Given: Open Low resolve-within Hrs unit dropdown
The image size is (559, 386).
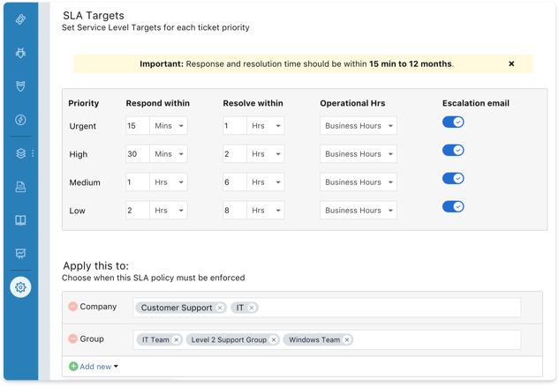Looking at the screenshot, I should point(266,211).
